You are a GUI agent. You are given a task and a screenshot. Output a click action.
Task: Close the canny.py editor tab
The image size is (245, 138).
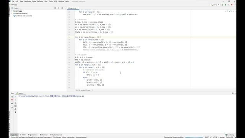tap(78, 8)
